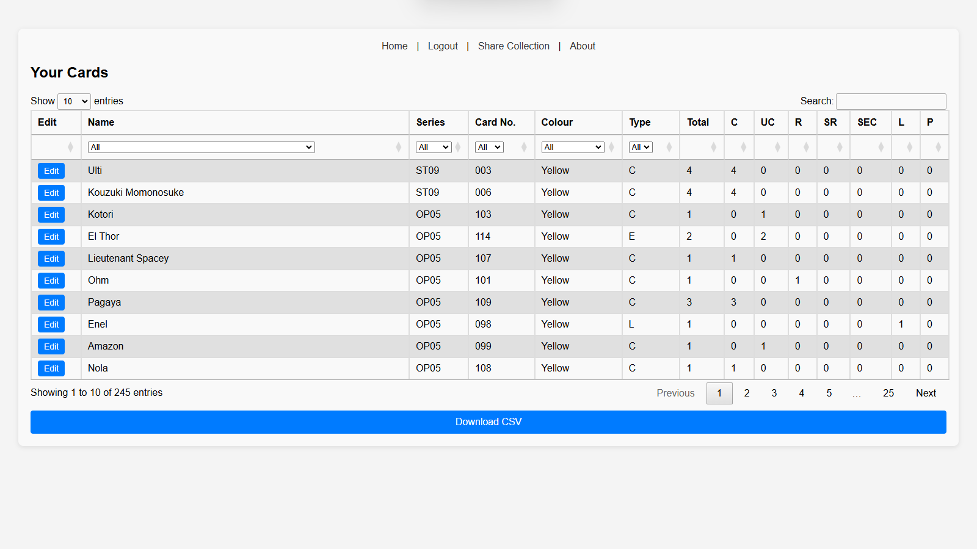Click the Amazon name cell
Viewport: 977px width, 549px height.
(x=245, y=346)
